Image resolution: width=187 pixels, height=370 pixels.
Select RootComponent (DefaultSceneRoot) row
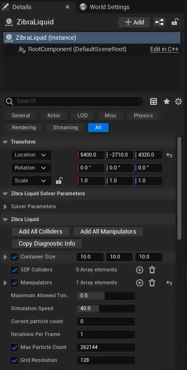tap(92, 50)
